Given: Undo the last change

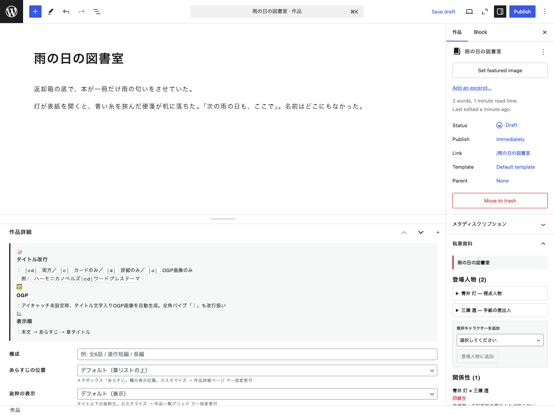Looking at the screenshot, I should click(66, 12).
